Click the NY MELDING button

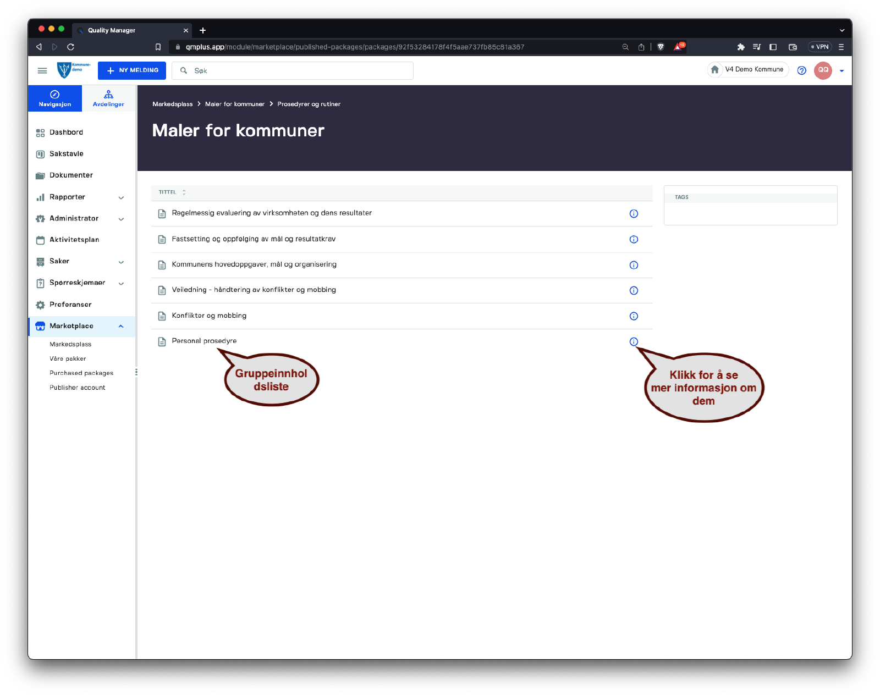[132, 70]
